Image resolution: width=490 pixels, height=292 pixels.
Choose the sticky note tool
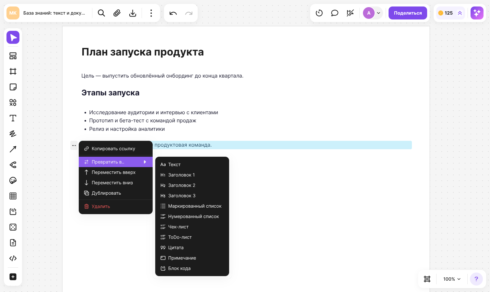point(13,87)
